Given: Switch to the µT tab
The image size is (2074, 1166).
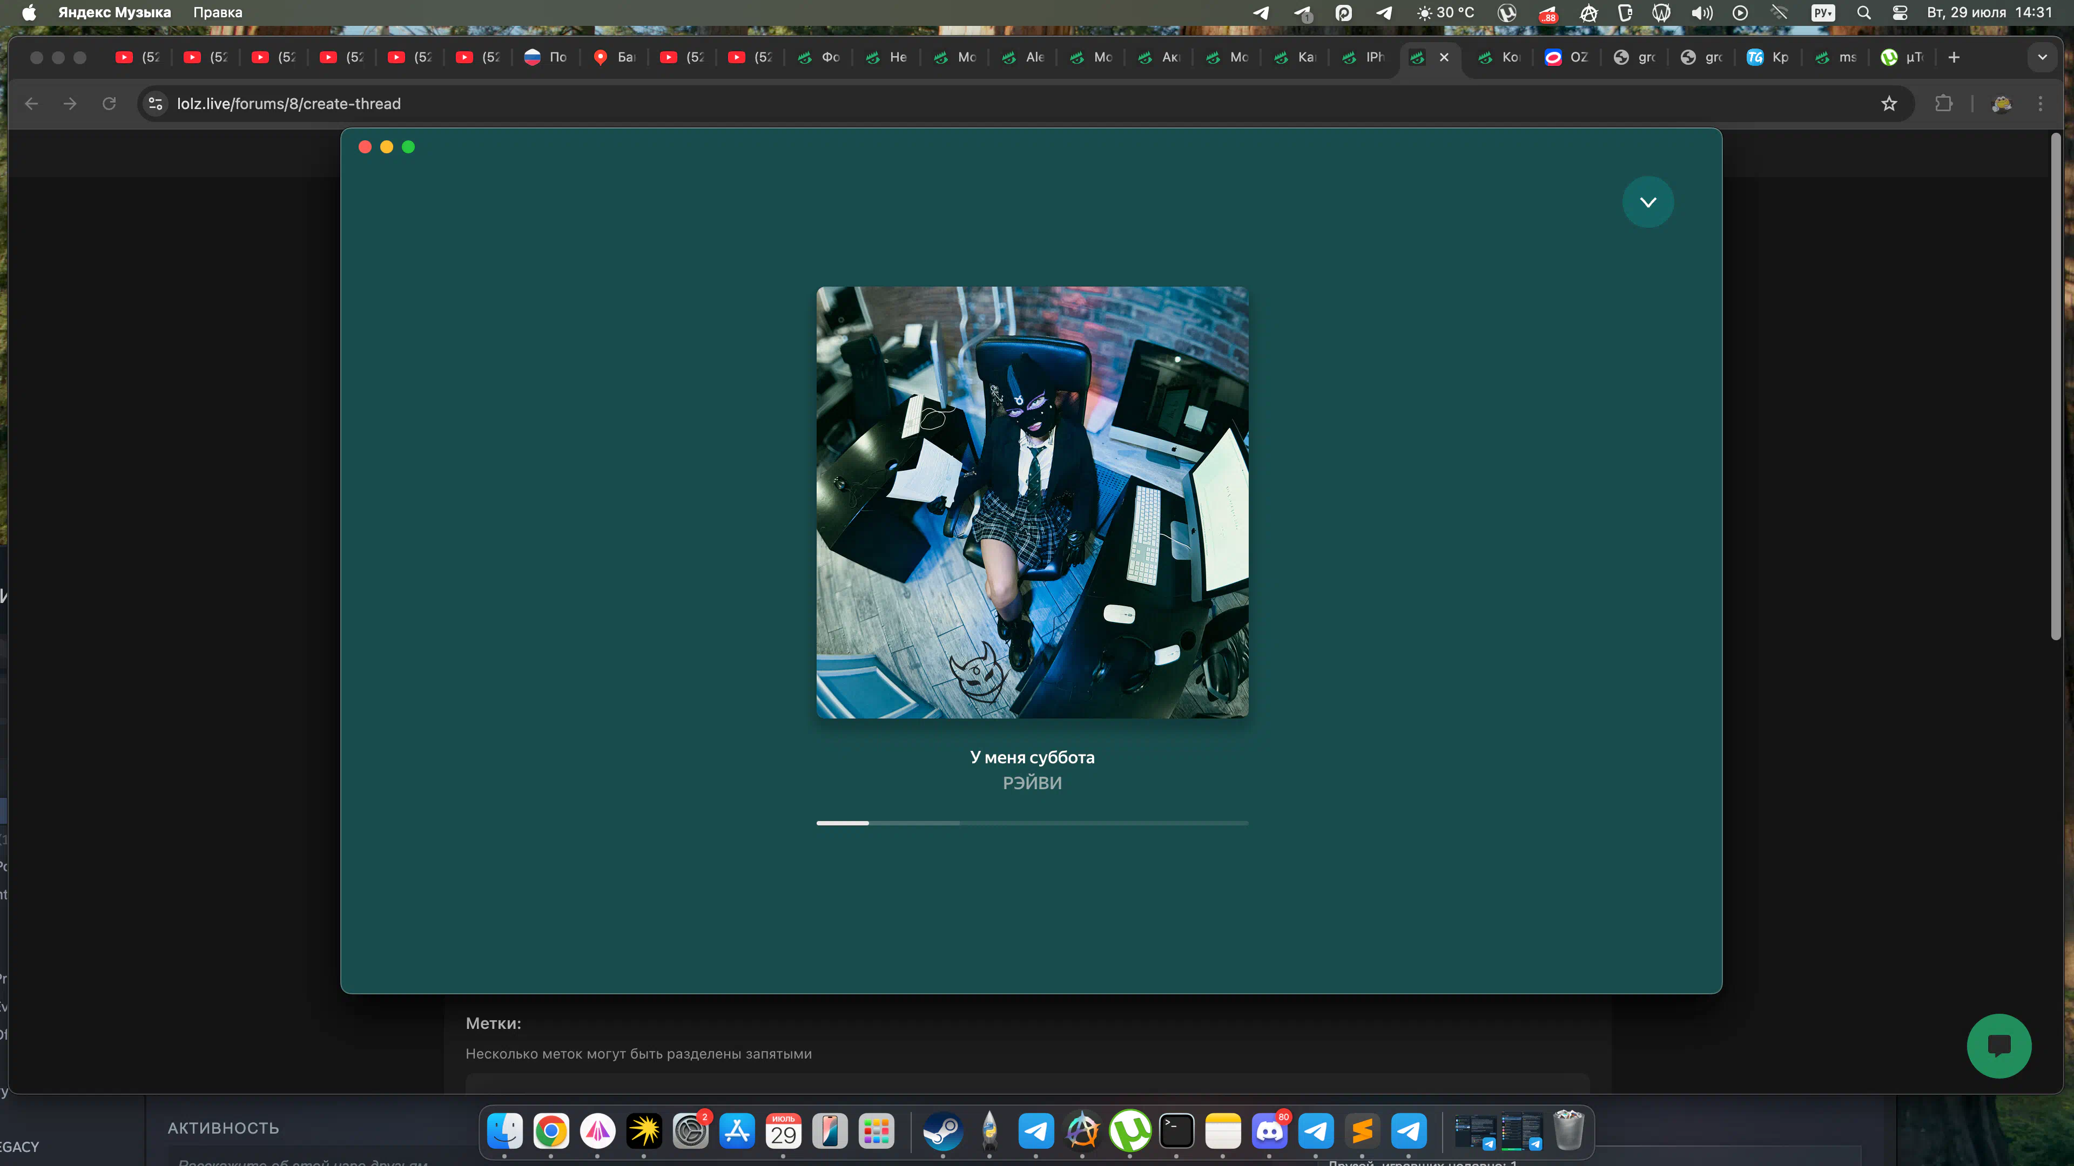Looking at the screenshot, I should click(x=1903, y=57).
